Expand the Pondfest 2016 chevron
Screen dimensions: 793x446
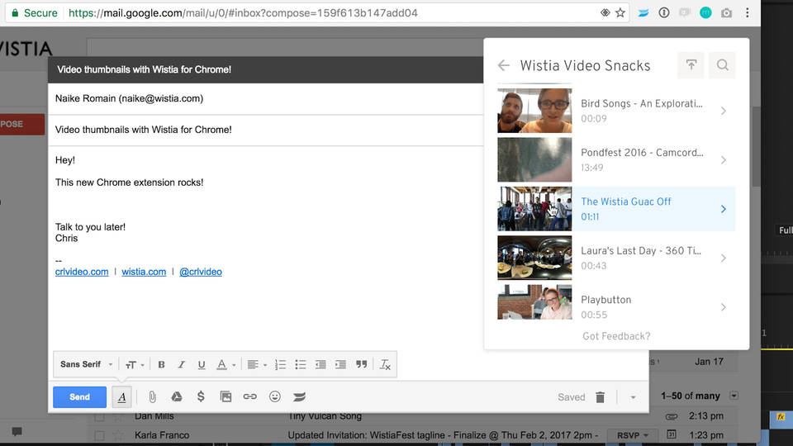(x=724, y=159)
